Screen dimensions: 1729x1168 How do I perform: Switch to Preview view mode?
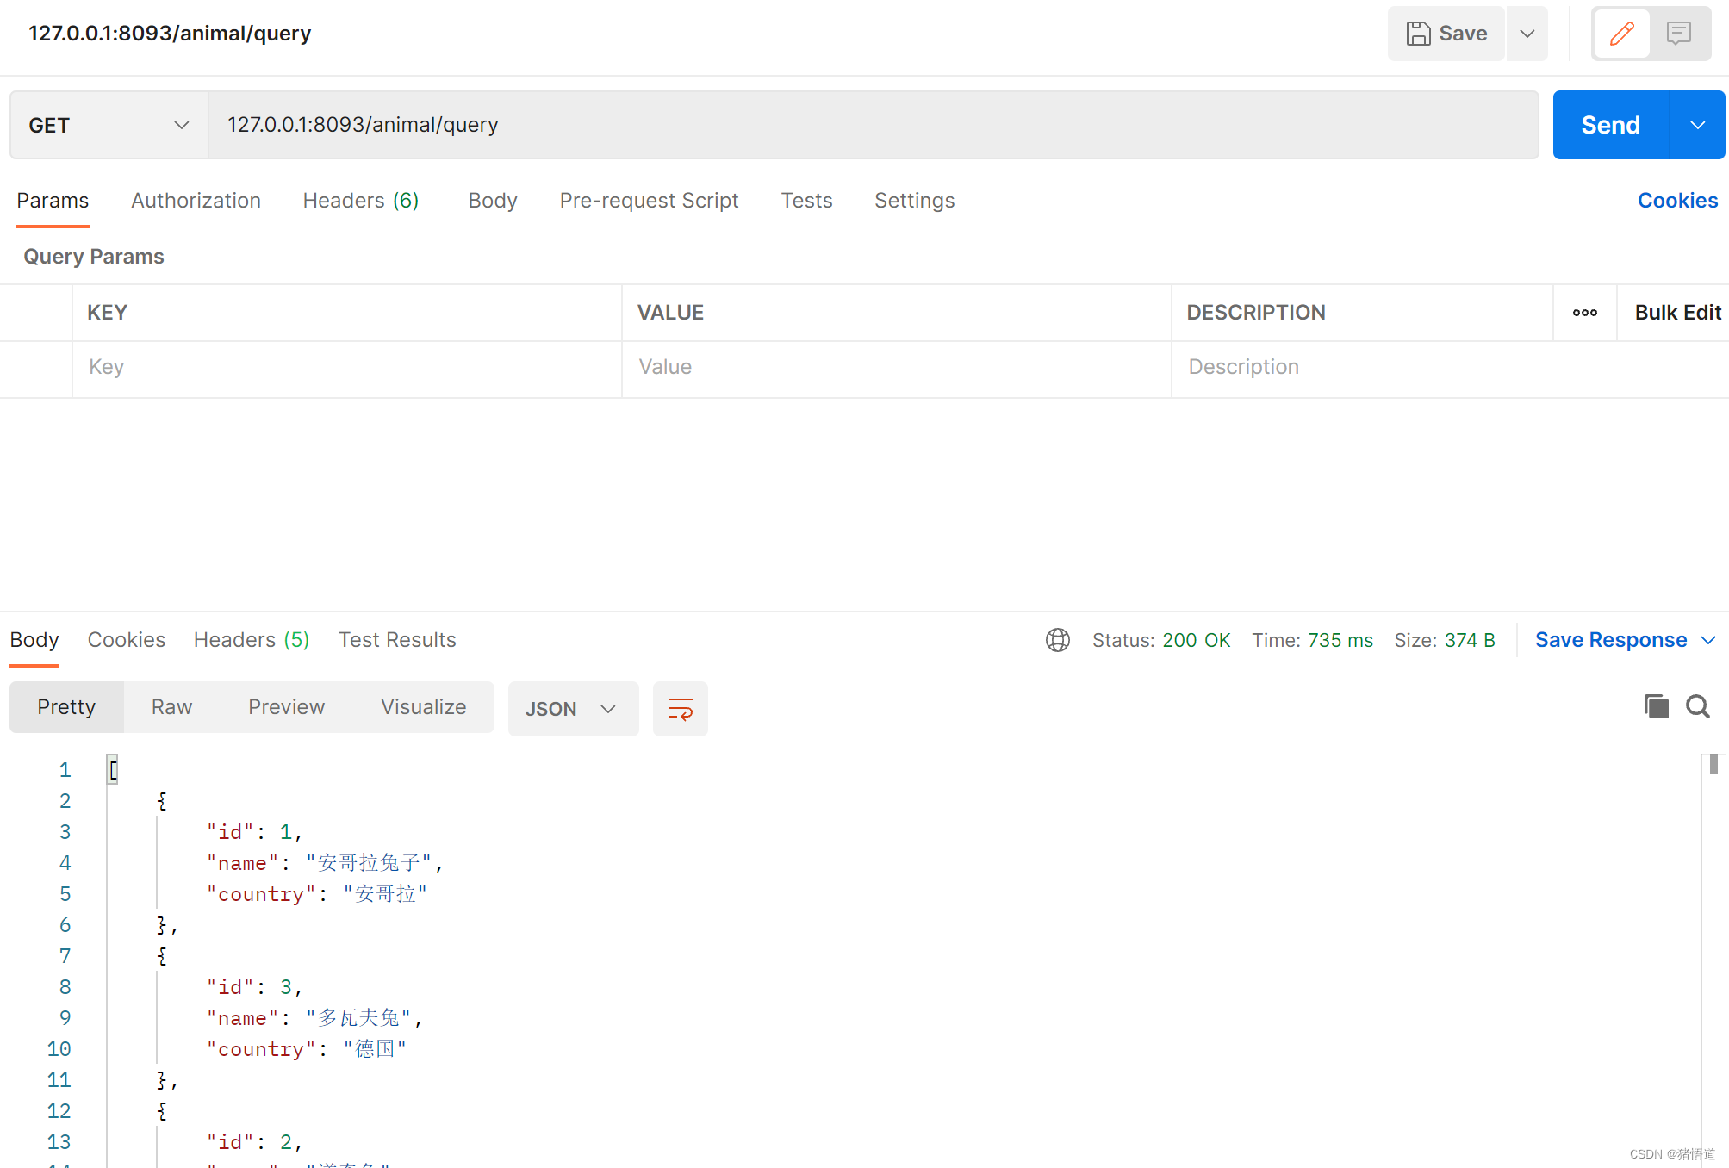(x=286, y=707)
